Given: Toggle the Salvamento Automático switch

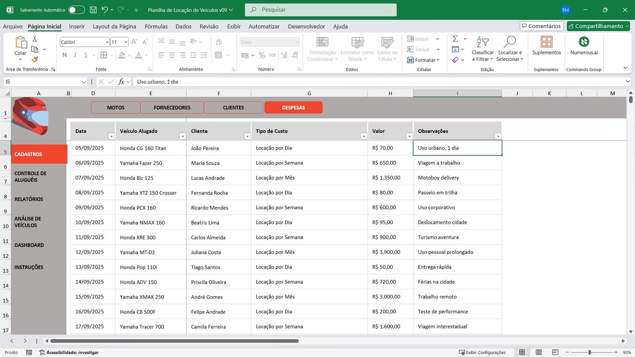Looking at the screenshot, I should (76, 10).
